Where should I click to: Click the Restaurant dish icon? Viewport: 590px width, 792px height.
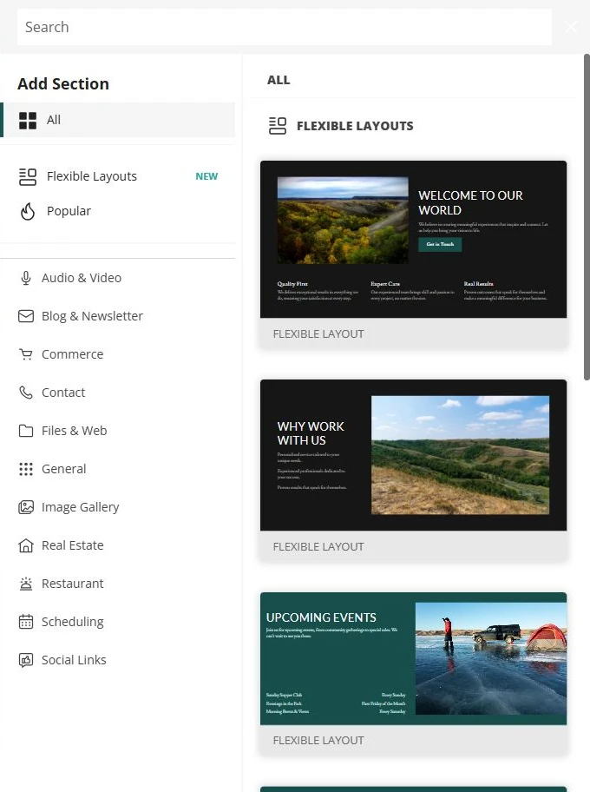(x=26, y=584)
